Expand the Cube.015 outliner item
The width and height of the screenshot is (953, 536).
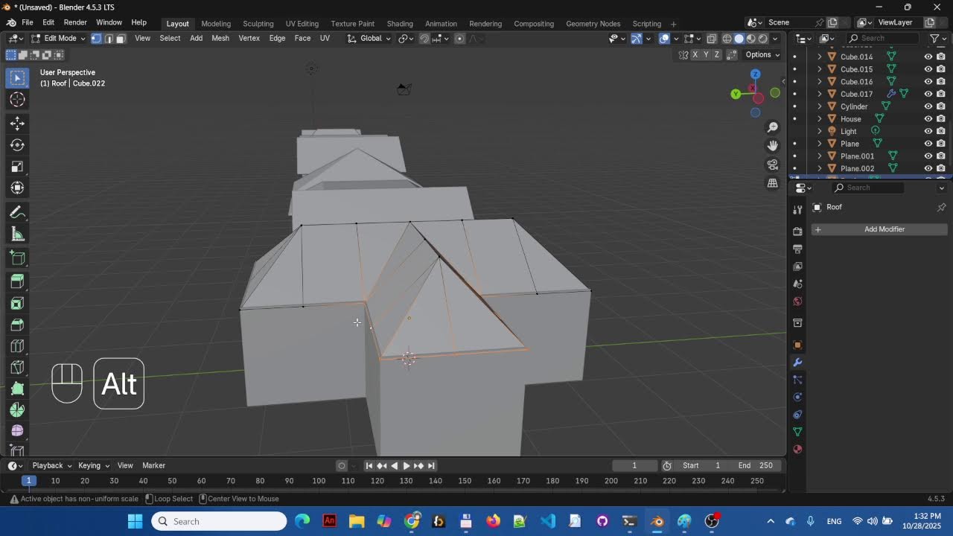click(820, 69)
